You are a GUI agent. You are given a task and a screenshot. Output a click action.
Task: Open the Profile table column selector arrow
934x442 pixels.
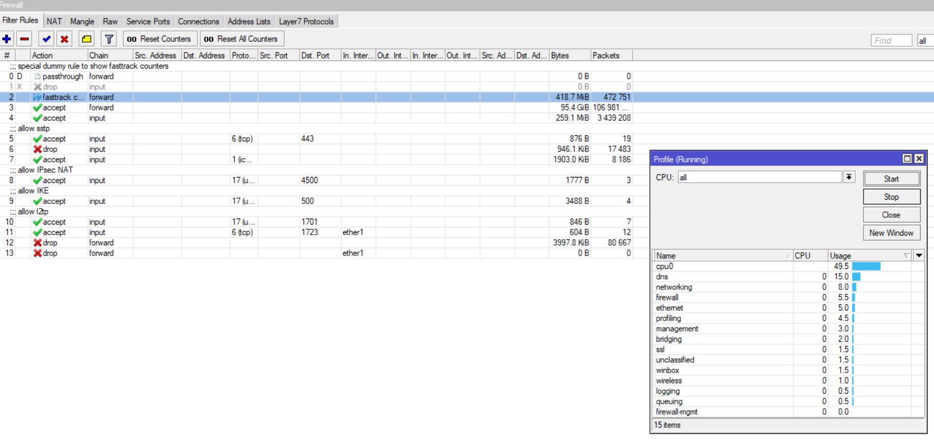coord(919,256)
